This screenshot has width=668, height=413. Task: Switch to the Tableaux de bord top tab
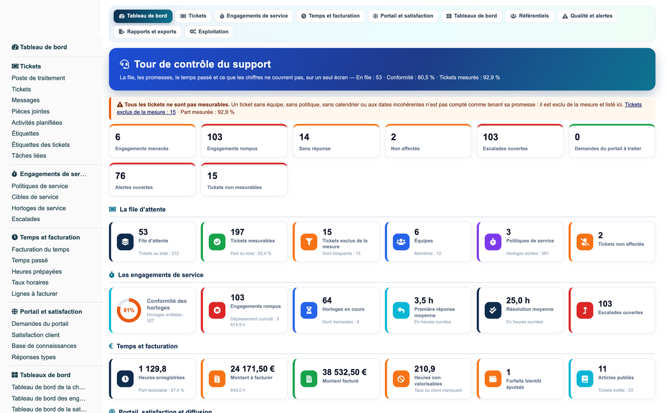[472, 16]
